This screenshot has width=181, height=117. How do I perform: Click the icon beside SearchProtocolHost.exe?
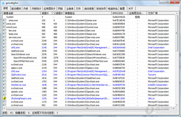point(5,58)
